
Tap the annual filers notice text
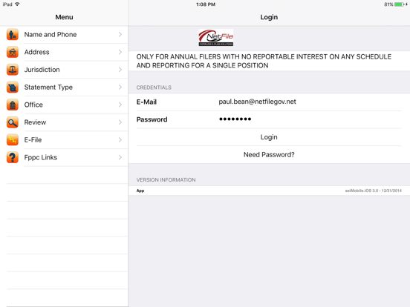click(264, 61)
